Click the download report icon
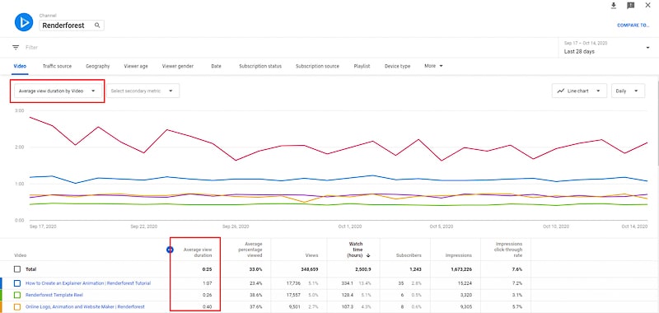The image size is (659, 313). tap(614, 6)
